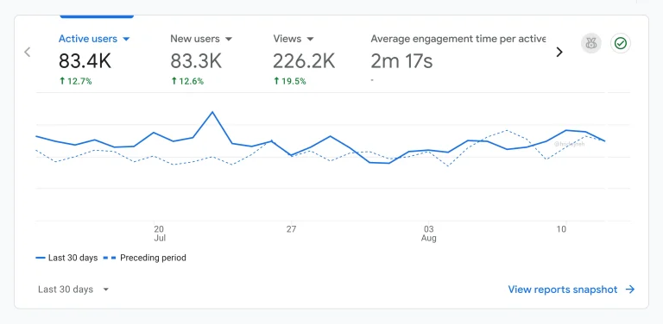Open the Last 30 days date range dropdown
The width and height of the screenshot is (663, 324).
73,290
